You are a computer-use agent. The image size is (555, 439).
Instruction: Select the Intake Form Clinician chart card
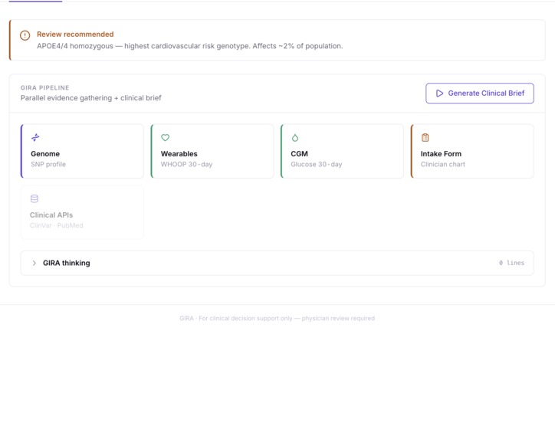tap(472, 151)
